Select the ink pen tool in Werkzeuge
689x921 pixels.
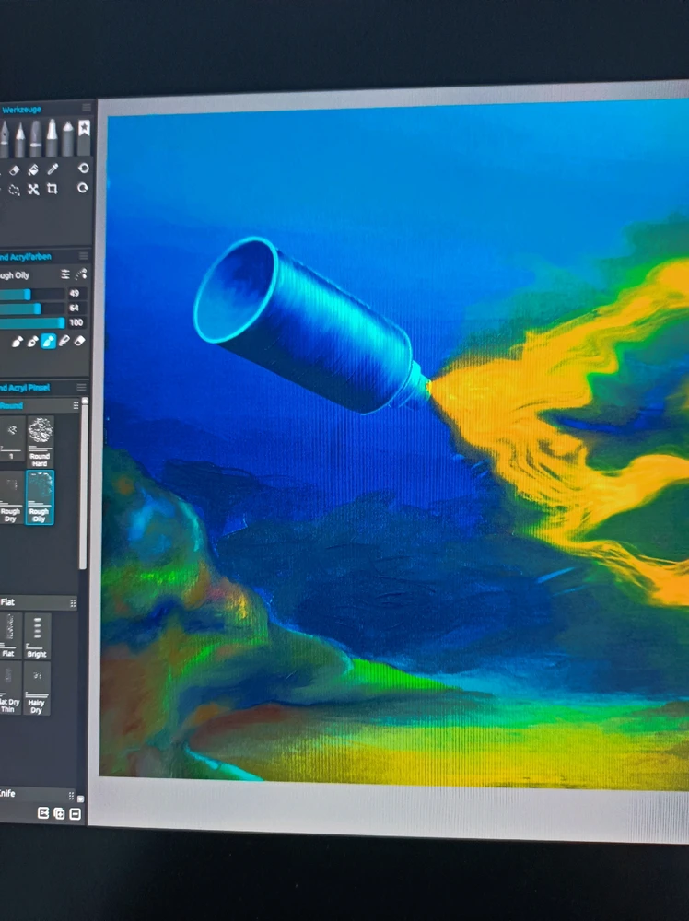pos(4,139)
